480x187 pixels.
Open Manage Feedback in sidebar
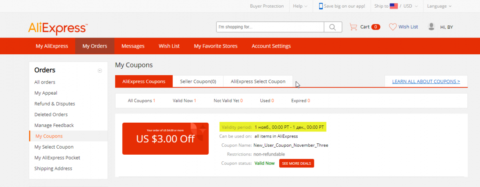pyautogui.click(x=54, y=125)
